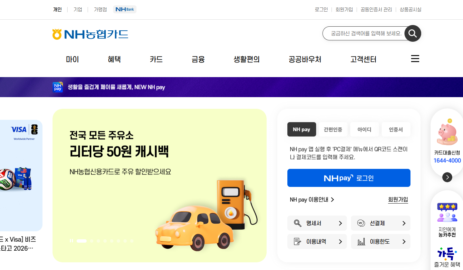Click the 1644-4000 phone number
Image resolution: width=463 pixels, height=270 pixels.
[447, 161]
